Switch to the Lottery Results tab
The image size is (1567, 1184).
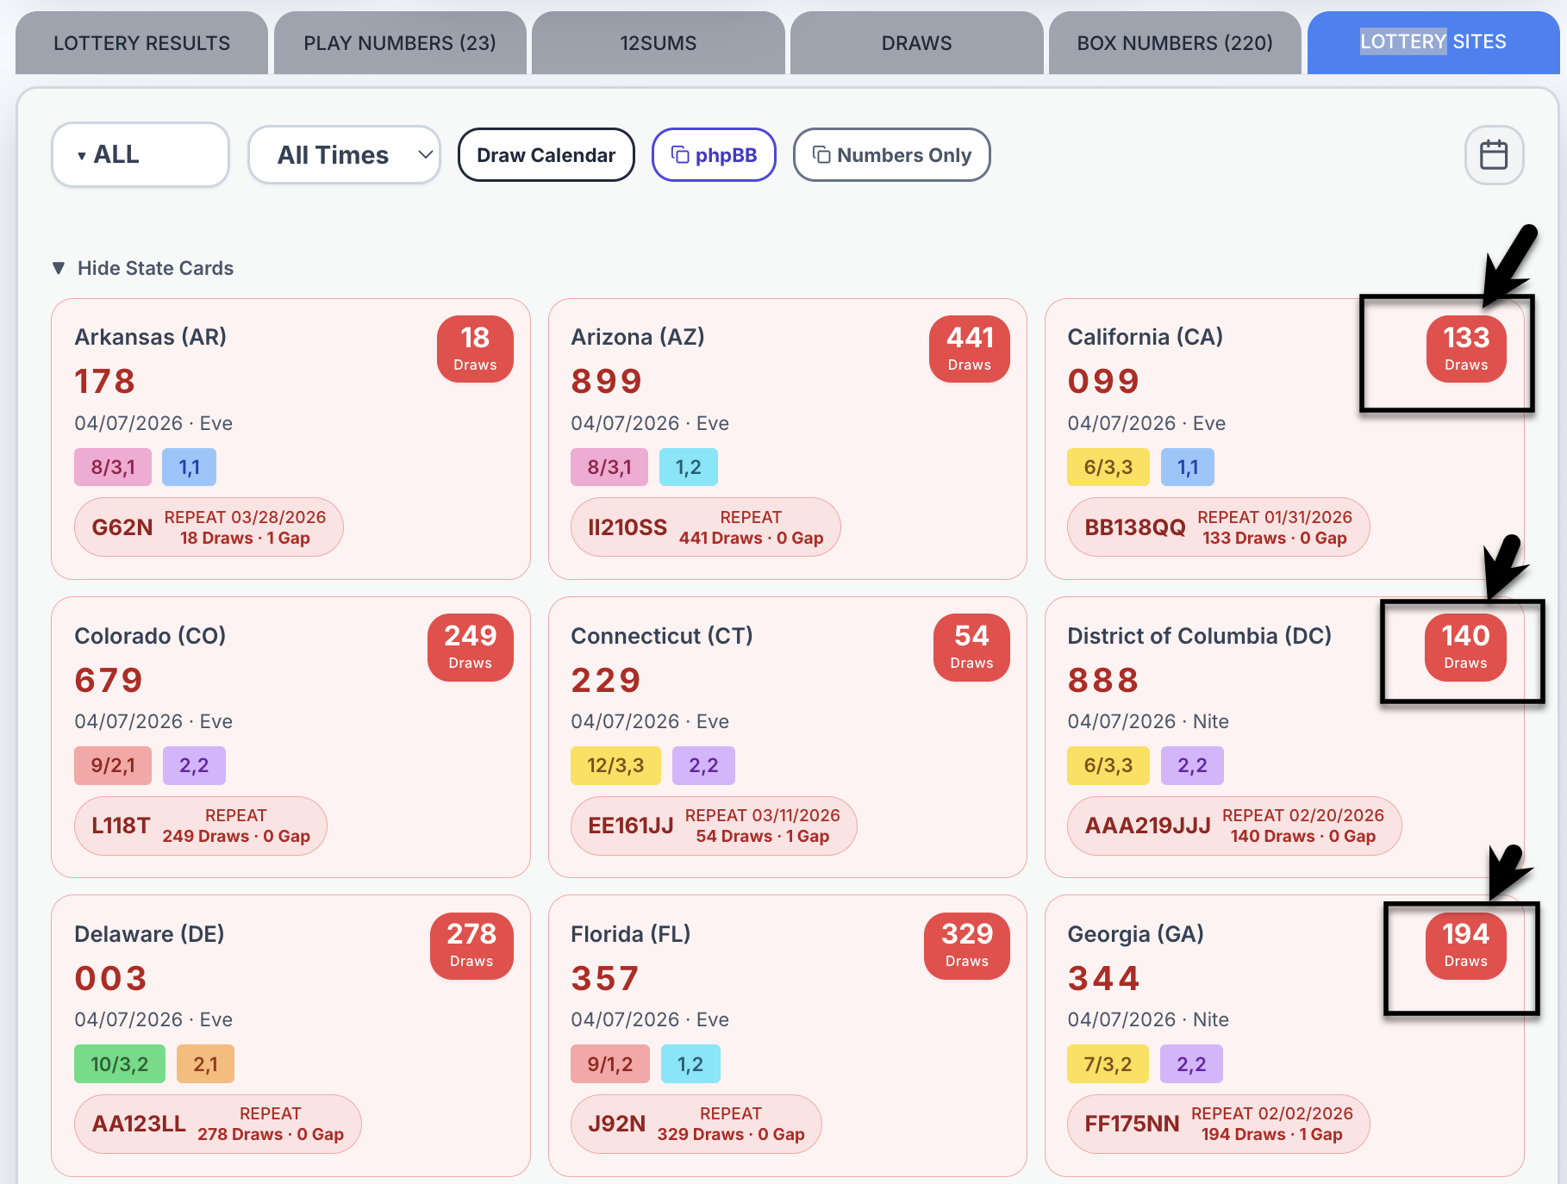[141, 43]
